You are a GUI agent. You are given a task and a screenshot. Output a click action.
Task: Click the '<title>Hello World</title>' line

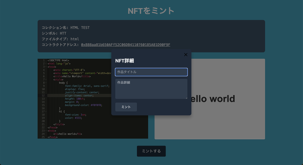[x=72, y=76]
